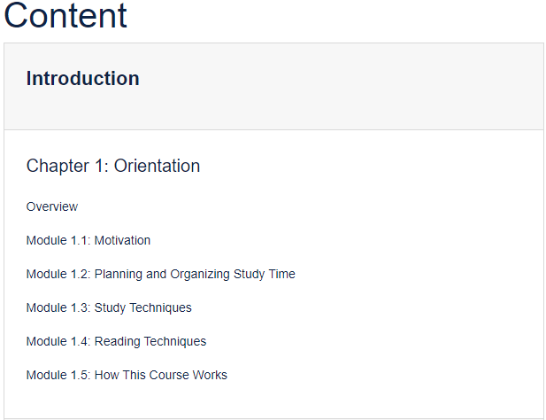Image resolution: width=546 pixels, height=420 pixels.
Task: Click the Module 1.5 label text
Action: (x=58, y=375)
